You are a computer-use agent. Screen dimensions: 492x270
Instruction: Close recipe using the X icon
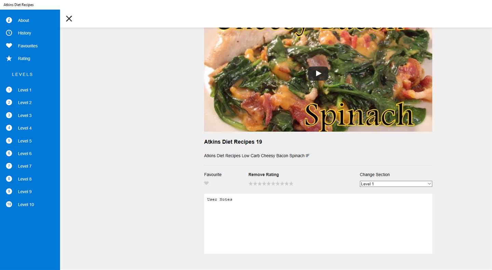click(x=69, y=18)
